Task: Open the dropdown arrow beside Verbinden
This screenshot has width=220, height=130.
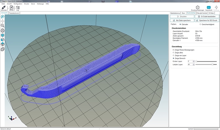Action: 8,8
